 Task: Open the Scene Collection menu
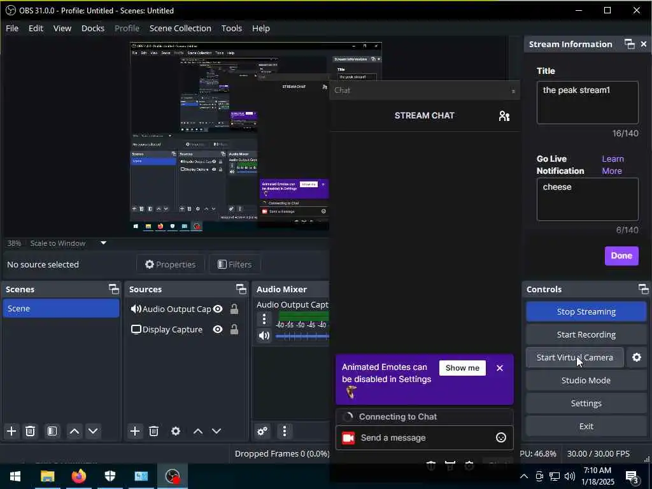click(x=180, y=28)
